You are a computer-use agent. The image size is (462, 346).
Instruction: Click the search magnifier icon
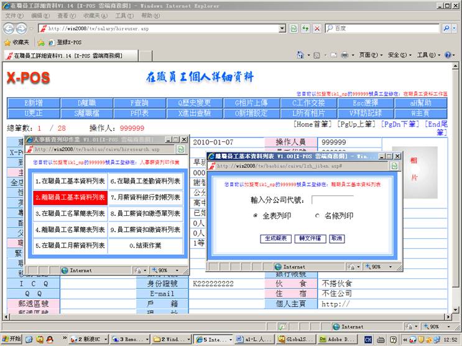(x=446, y=29)
